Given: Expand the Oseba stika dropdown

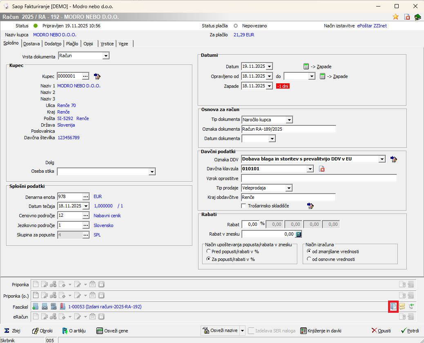Looking at the screenshot, I should coord(152,172).
